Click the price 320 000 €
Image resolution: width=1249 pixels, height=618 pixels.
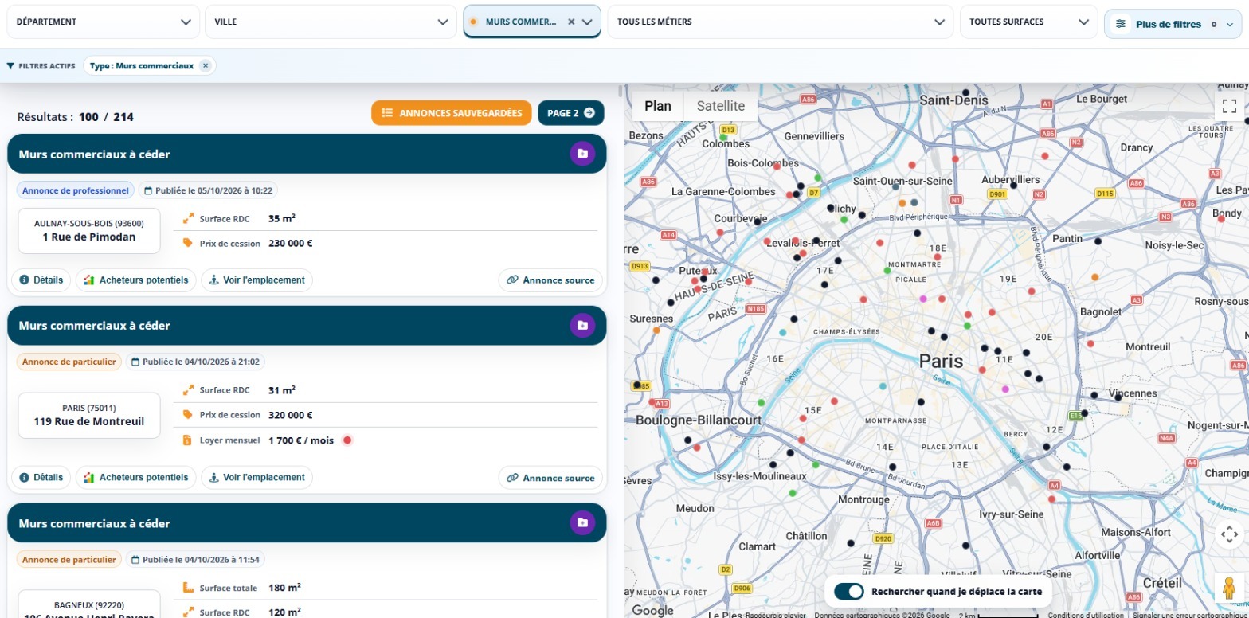(291, 415)
